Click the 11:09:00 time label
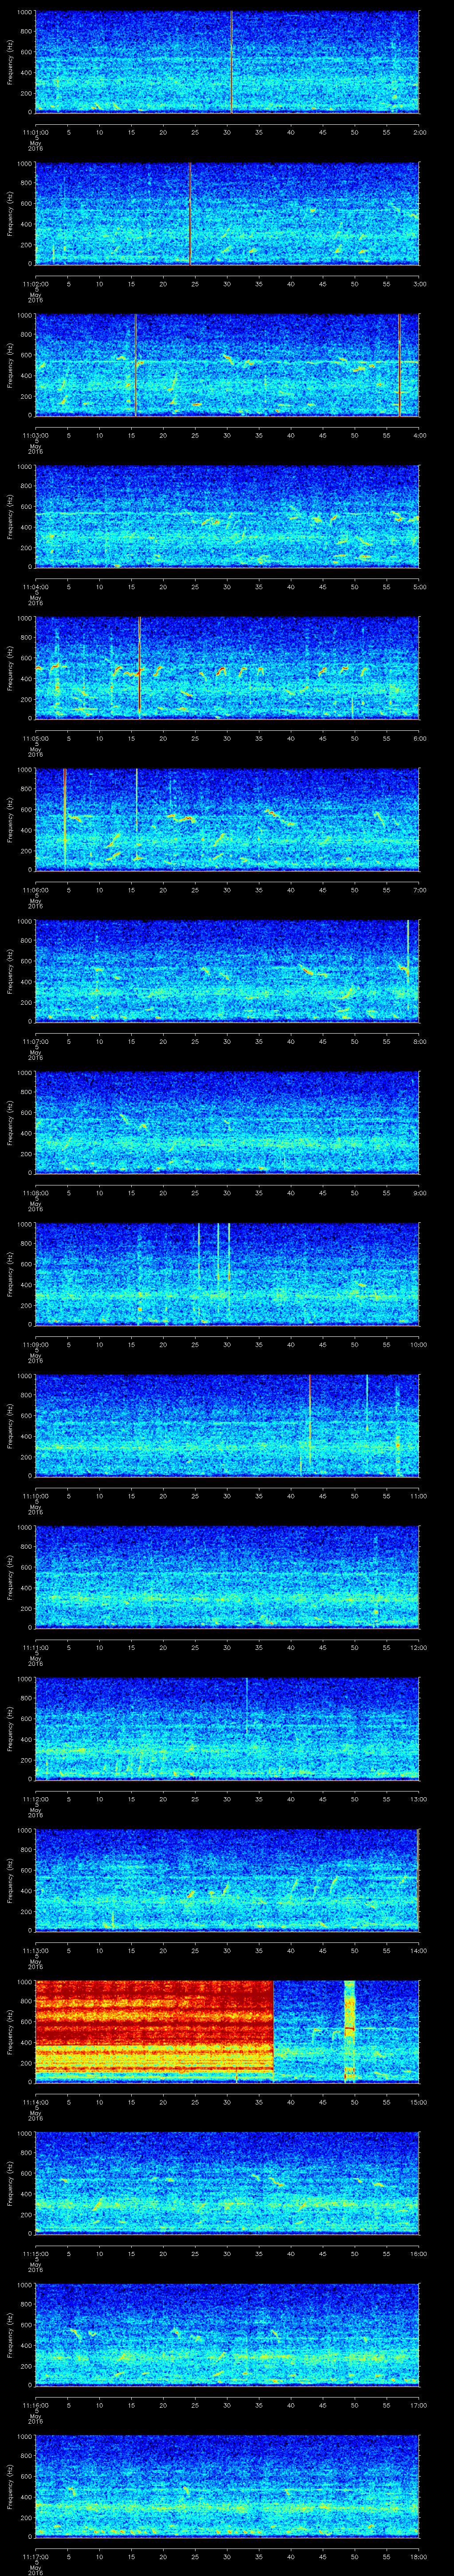 [x=35, y=1344]
